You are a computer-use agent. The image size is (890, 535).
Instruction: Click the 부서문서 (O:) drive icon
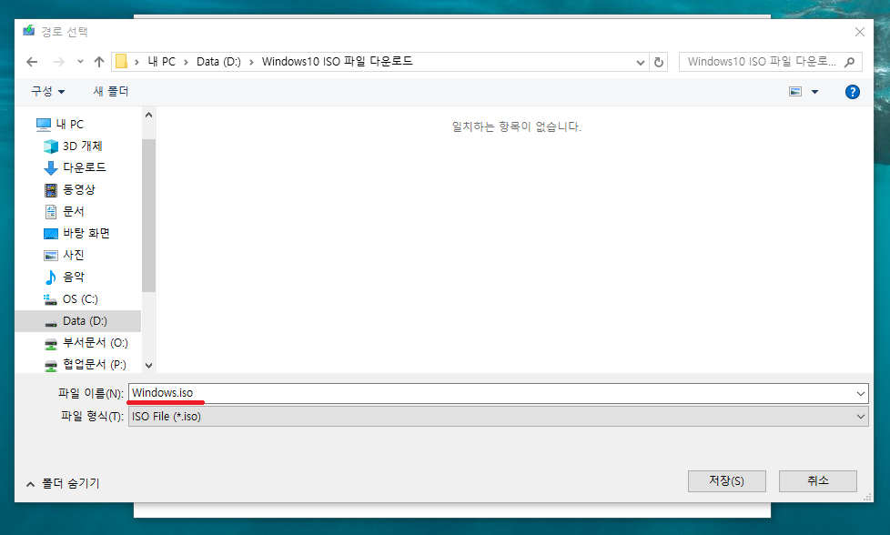click(51, 344)
